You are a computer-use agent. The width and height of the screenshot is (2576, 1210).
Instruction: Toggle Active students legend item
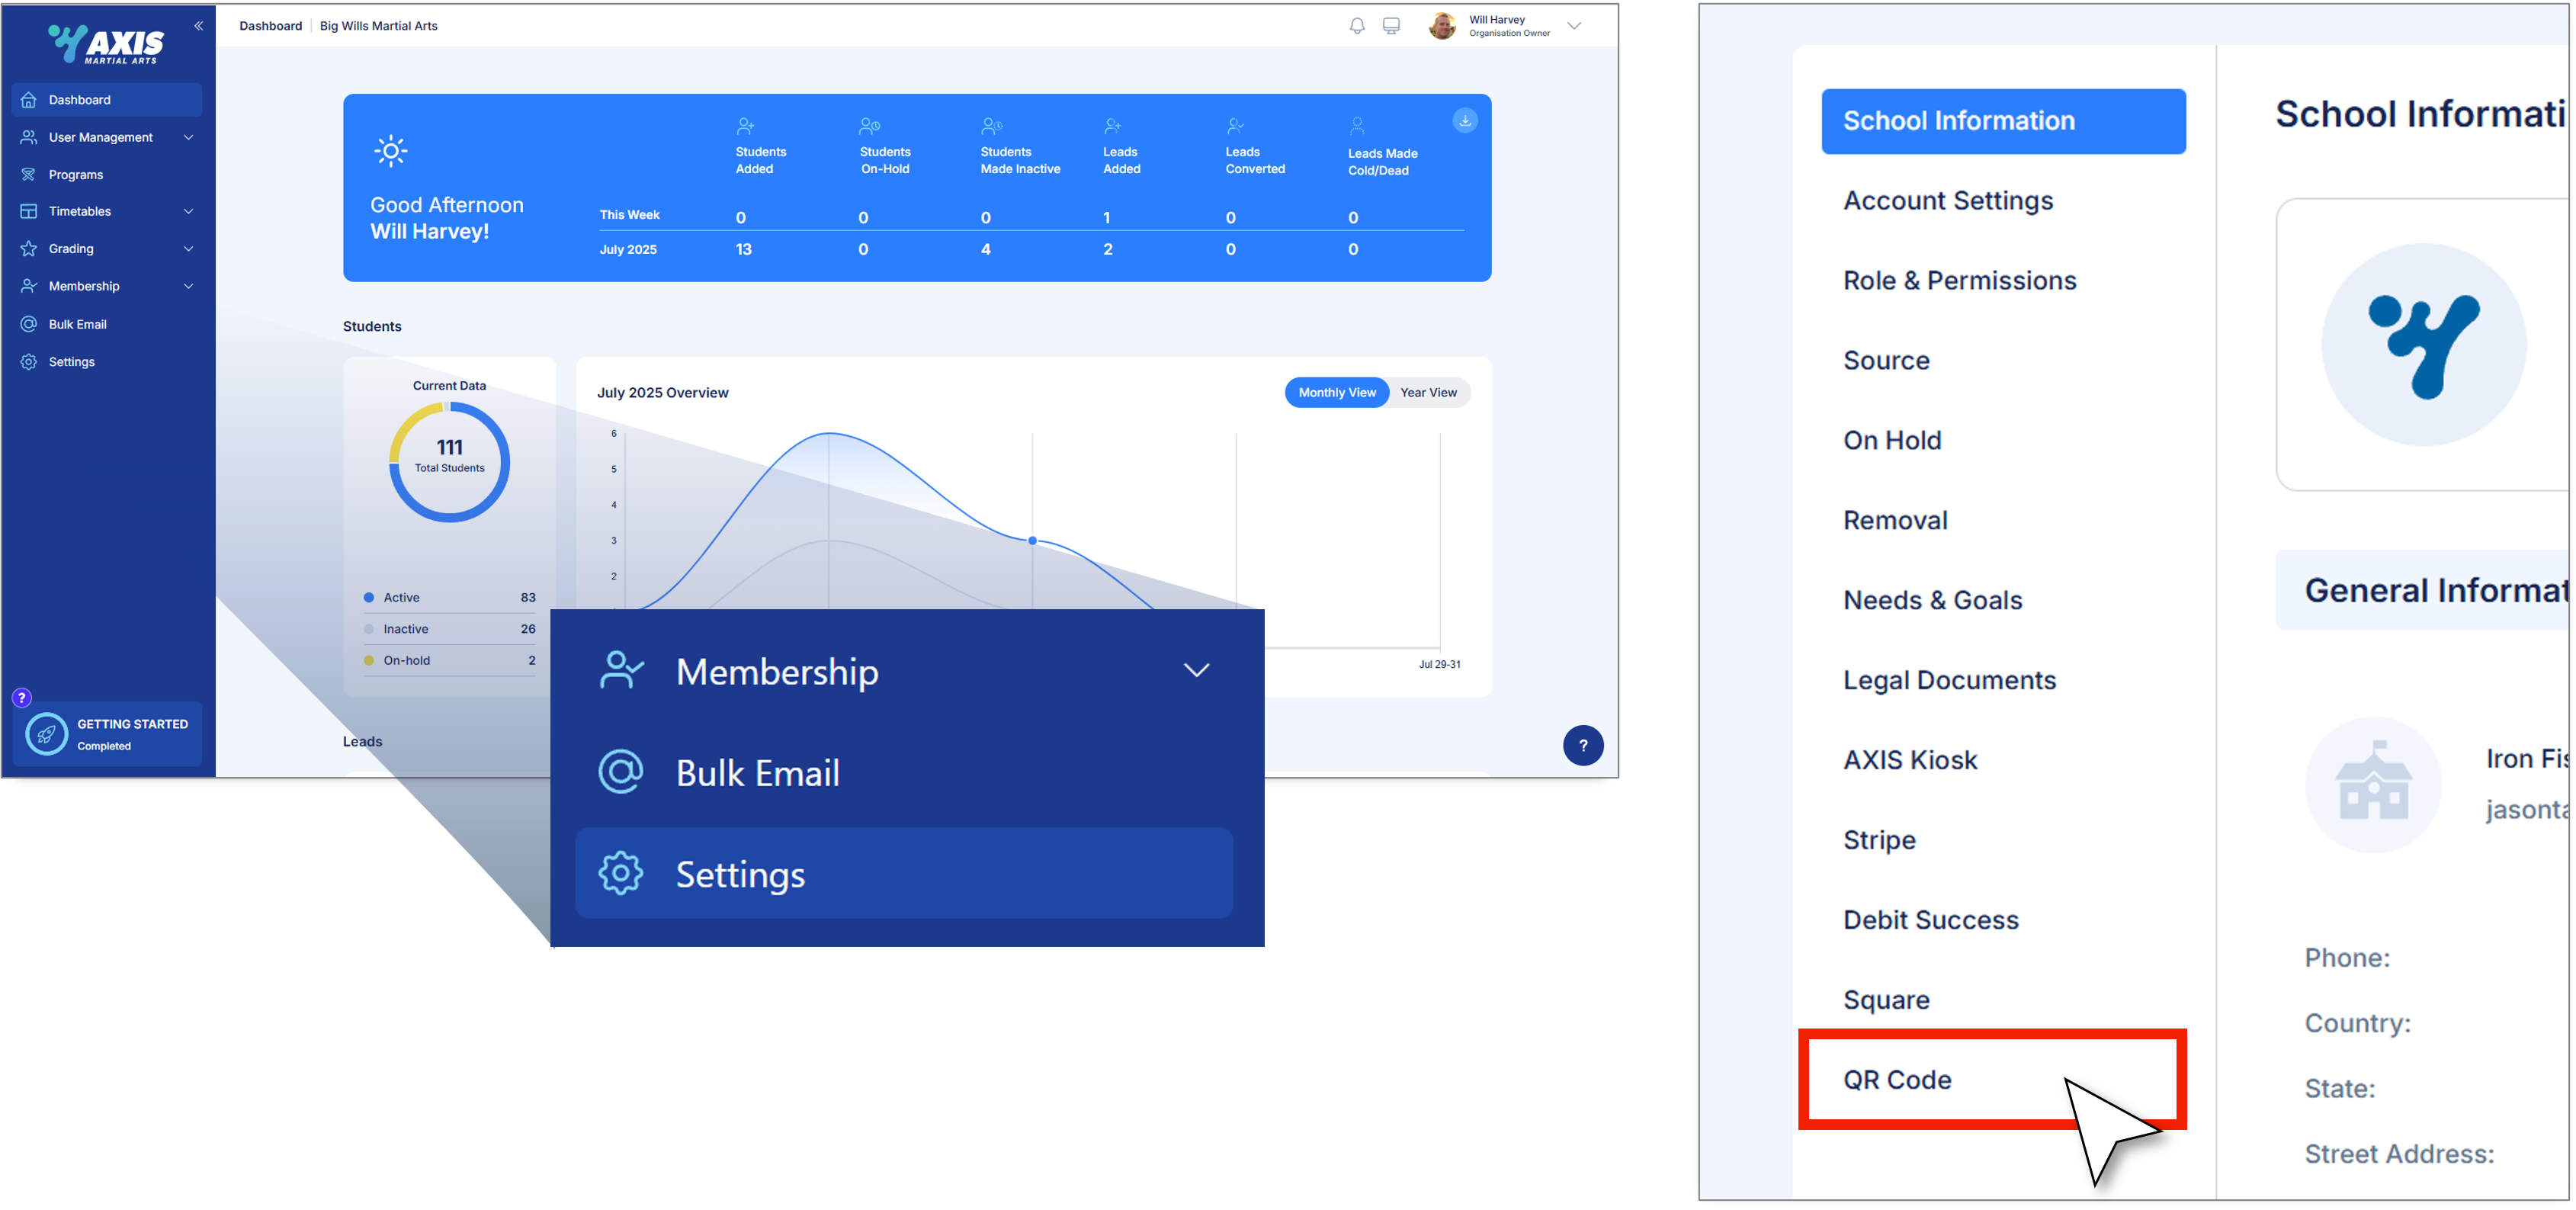point(401,598)
